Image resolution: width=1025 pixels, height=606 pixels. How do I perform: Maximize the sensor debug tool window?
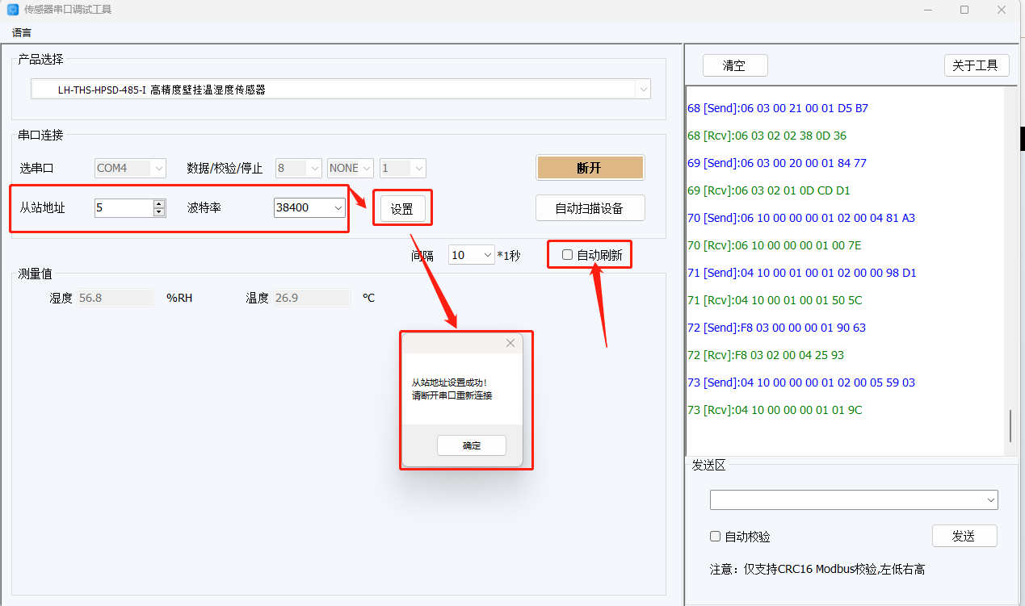point(964,10)
